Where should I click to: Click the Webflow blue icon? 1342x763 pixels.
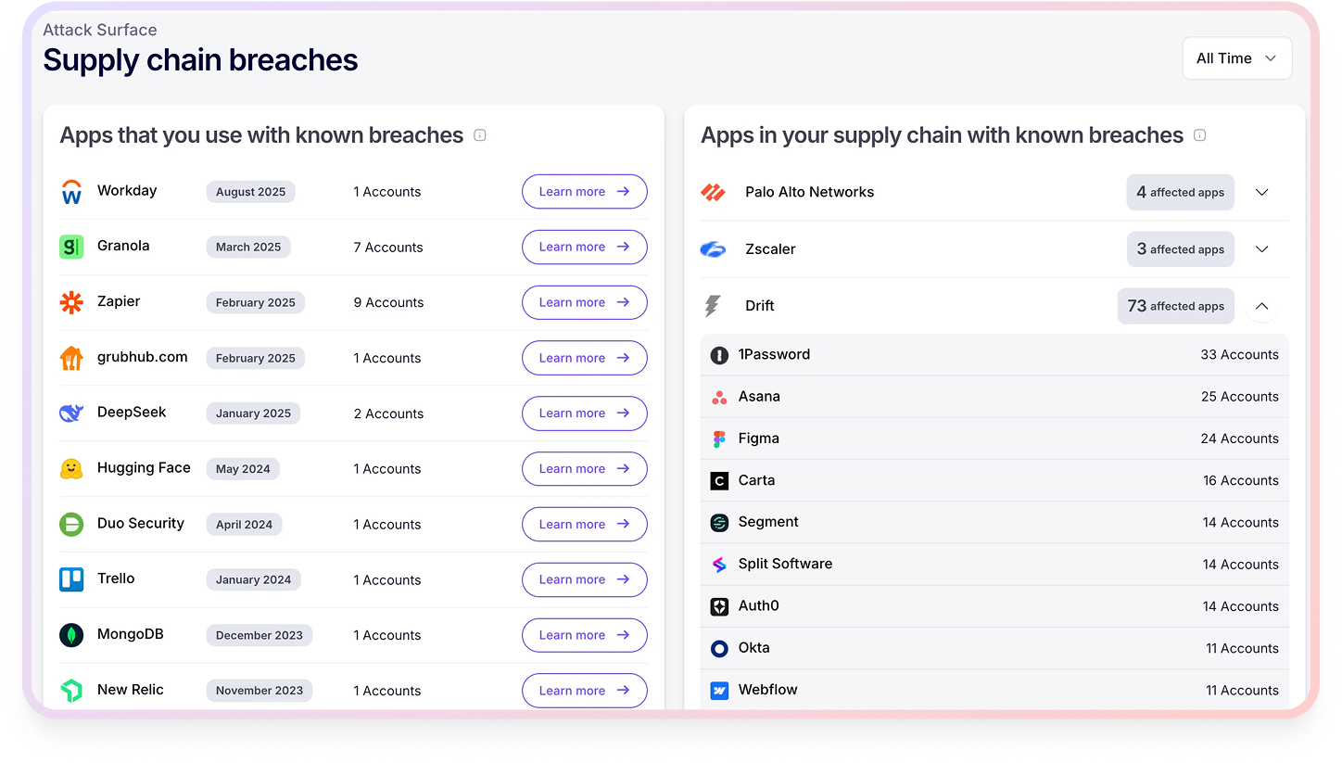tap(719, 691)
